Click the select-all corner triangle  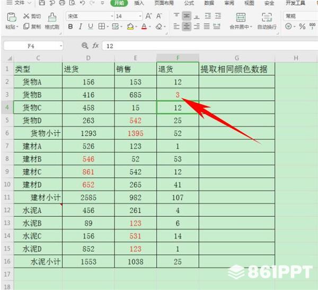point(10,58)
